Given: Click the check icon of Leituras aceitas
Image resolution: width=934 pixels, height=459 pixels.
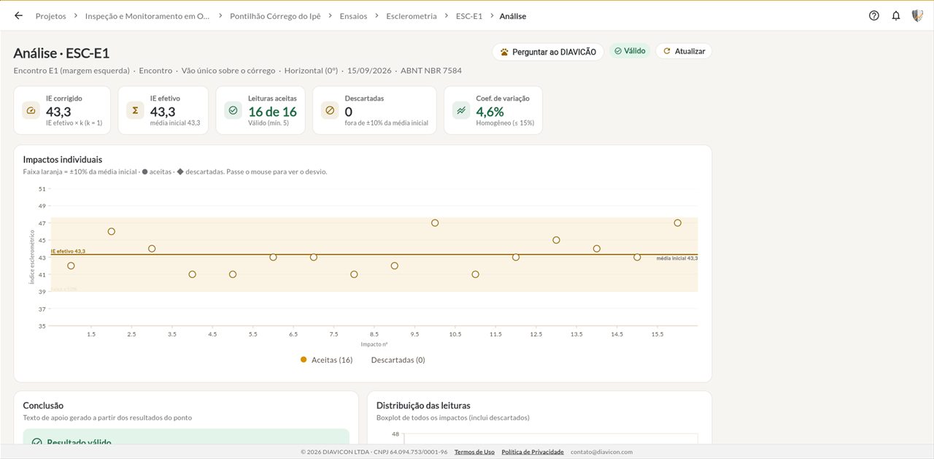Looking at the screenshot, I should pos(233,110).
